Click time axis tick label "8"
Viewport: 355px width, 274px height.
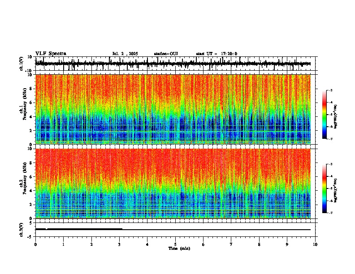pyautogui.click(x=259, y=244)
